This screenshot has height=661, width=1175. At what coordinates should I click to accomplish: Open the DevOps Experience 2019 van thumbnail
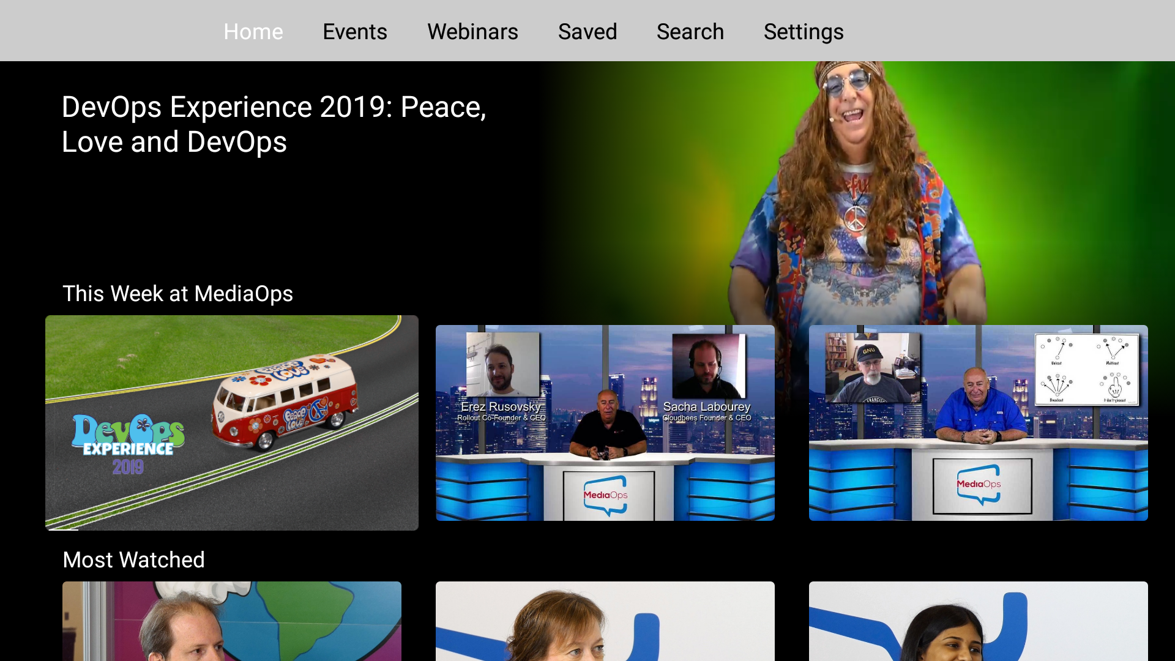(x=232, y=423)
